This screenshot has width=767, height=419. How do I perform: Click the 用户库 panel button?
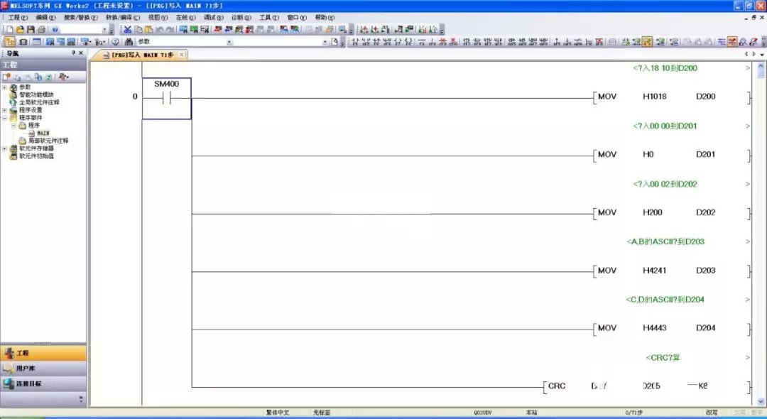point(43,368)
